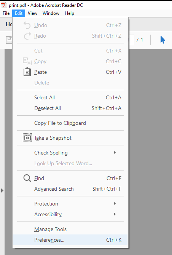Viewport: 172px width, 255px height.
Task: Click the Find magnifying glass icon
Action: click(x=27, y=178)
